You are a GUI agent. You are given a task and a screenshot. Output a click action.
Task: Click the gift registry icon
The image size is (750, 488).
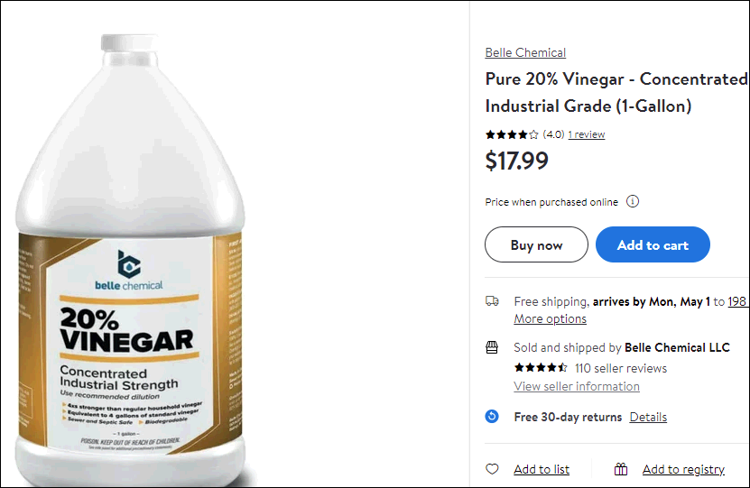(621, 469)
